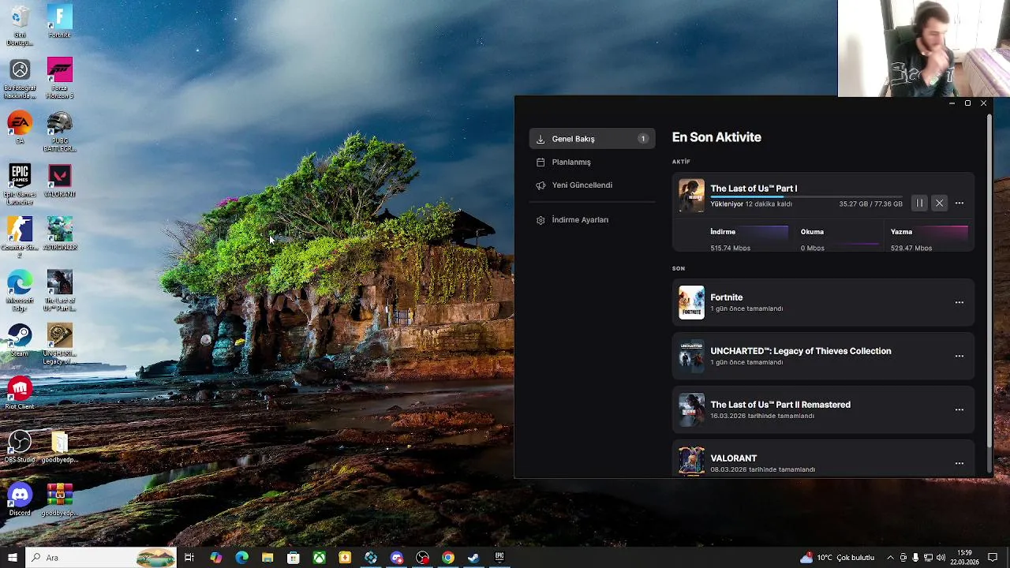The height and width of the screenshot is (568, 1010).
Task: Select the Steam desktop shortcut
Action: (x=20, y=340)
